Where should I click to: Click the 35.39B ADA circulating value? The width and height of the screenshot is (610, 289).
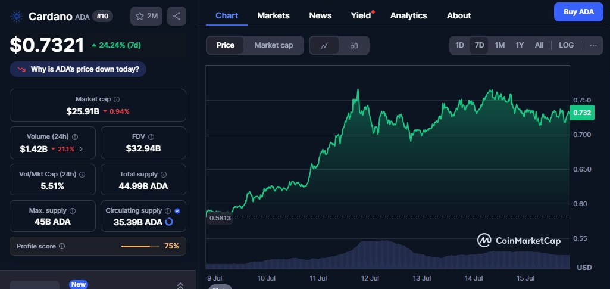pyautogui.click(x=137, y=222)
